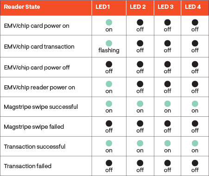Click the black LED4 dot for EMV/chip card power on
The height and width of the screenshot is (176, 209).
(x=195, y=22)
